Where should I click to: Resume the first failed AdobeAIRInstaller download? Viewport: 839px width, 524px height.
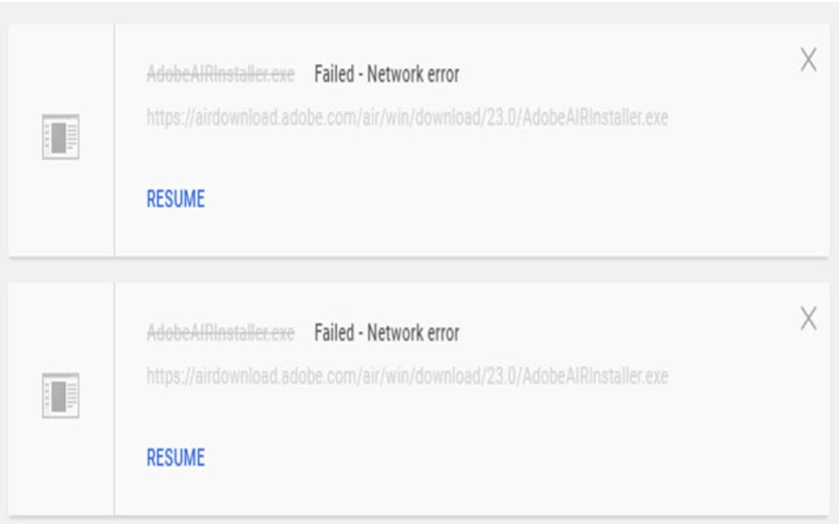tap(175, 199)
